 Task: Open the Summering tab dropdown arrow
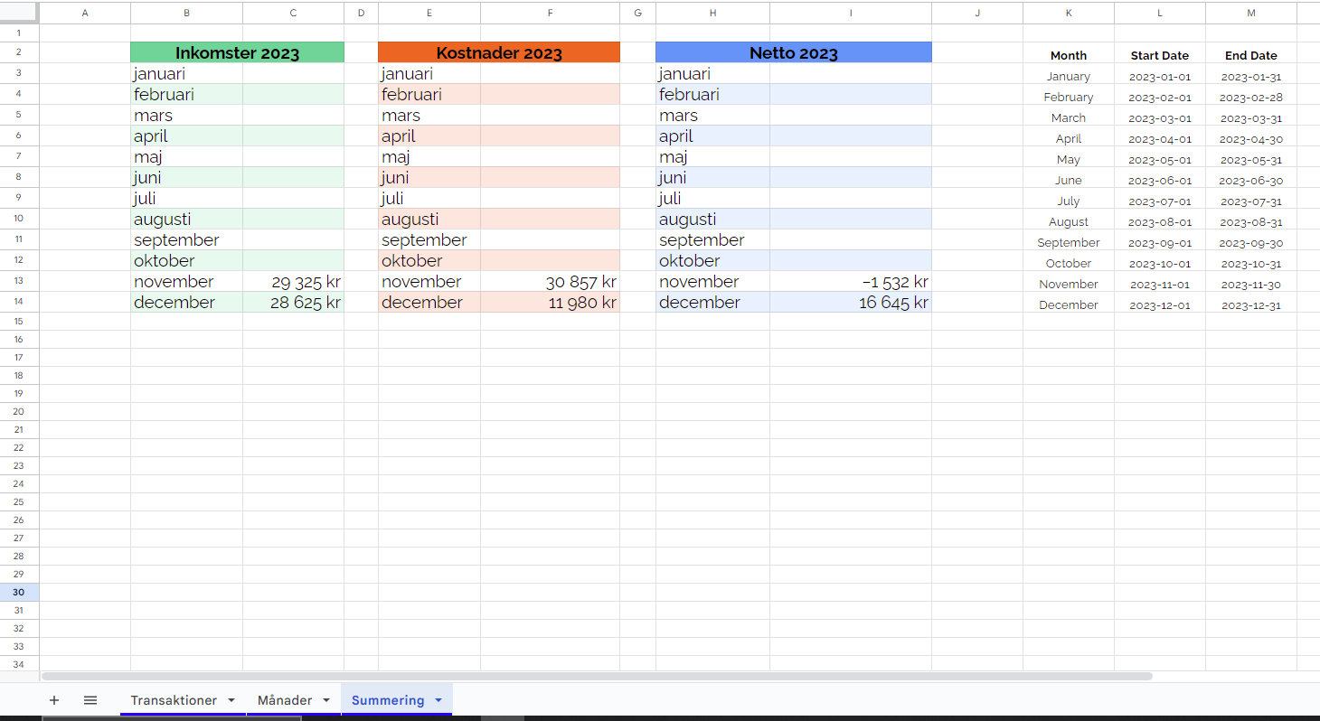point(438,700)
